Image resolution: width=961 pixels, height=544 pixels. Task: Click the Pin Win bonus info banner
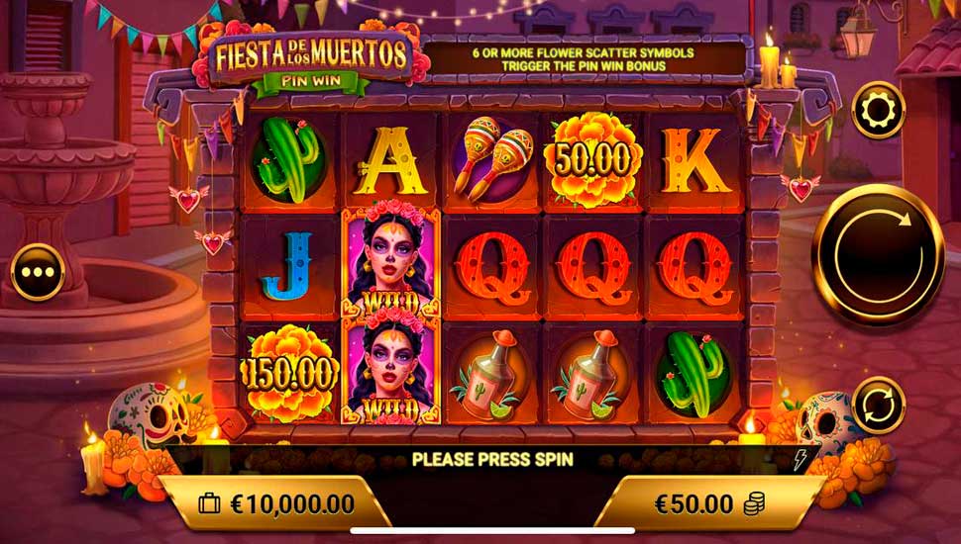(x=585, y=59)
